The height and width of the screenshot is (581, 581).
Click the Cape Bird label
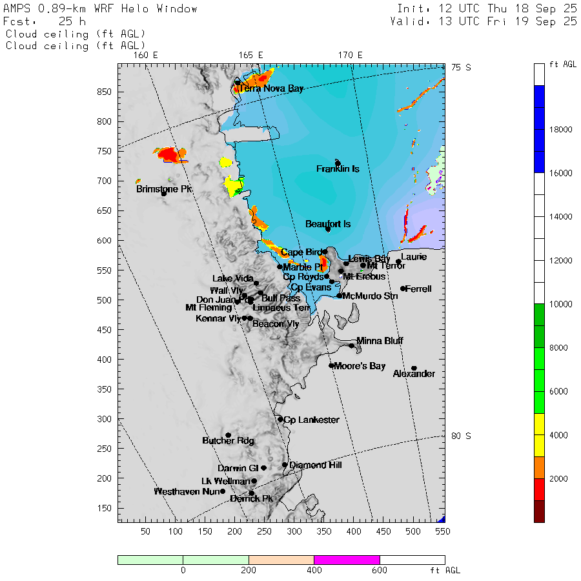303,252
